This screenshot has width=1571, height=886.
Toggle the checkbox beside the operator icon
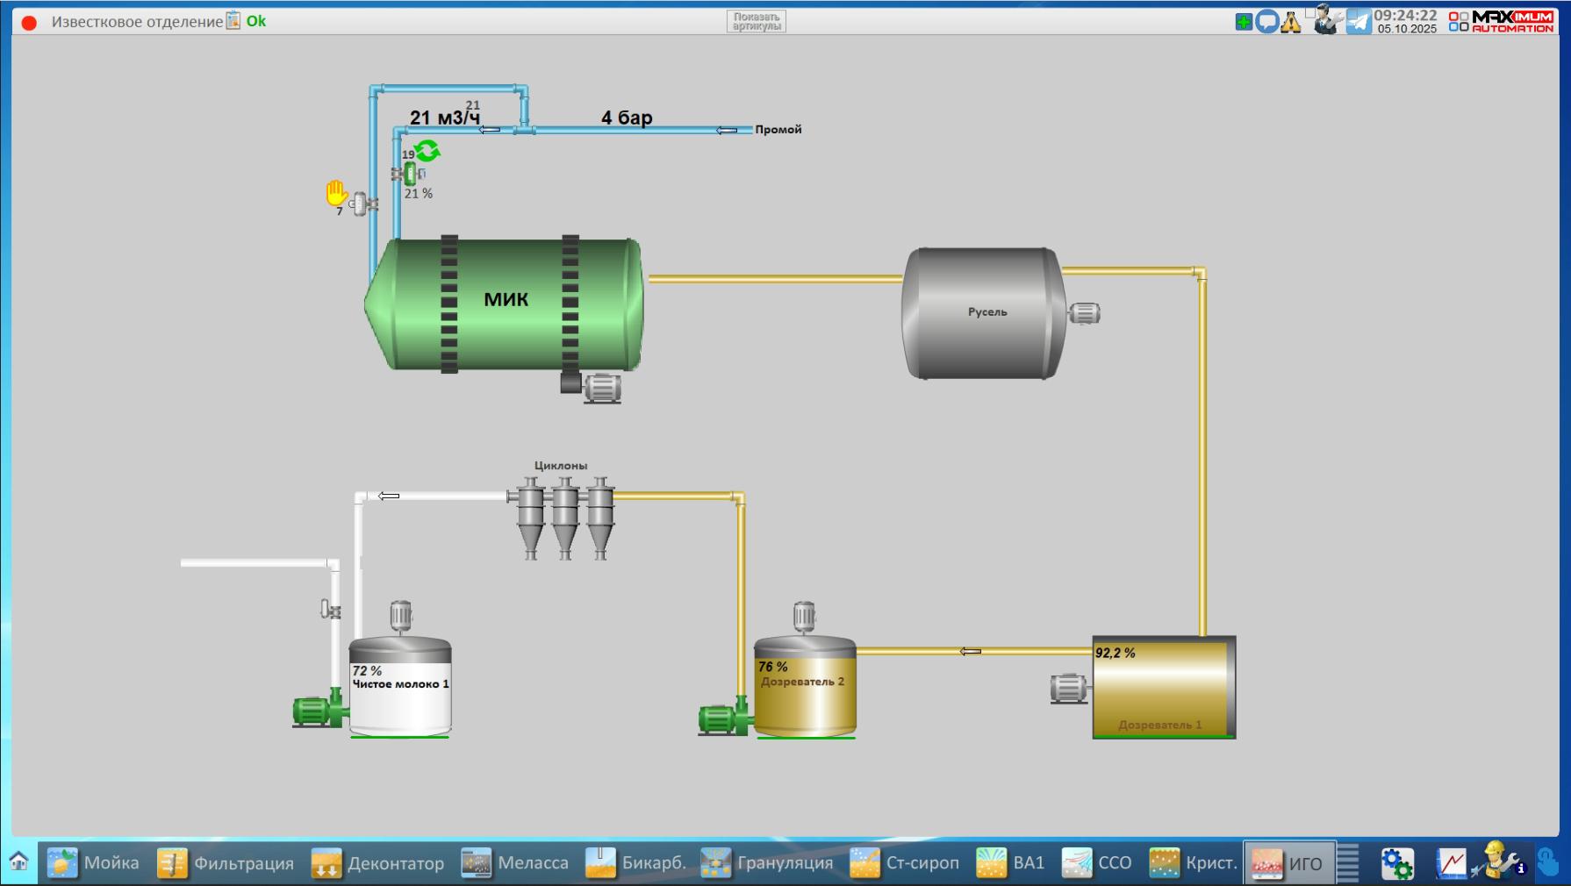[x=1309, y=12]
